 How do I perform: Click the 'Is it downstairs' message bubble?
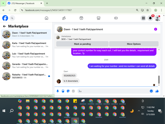click(71, 81)
